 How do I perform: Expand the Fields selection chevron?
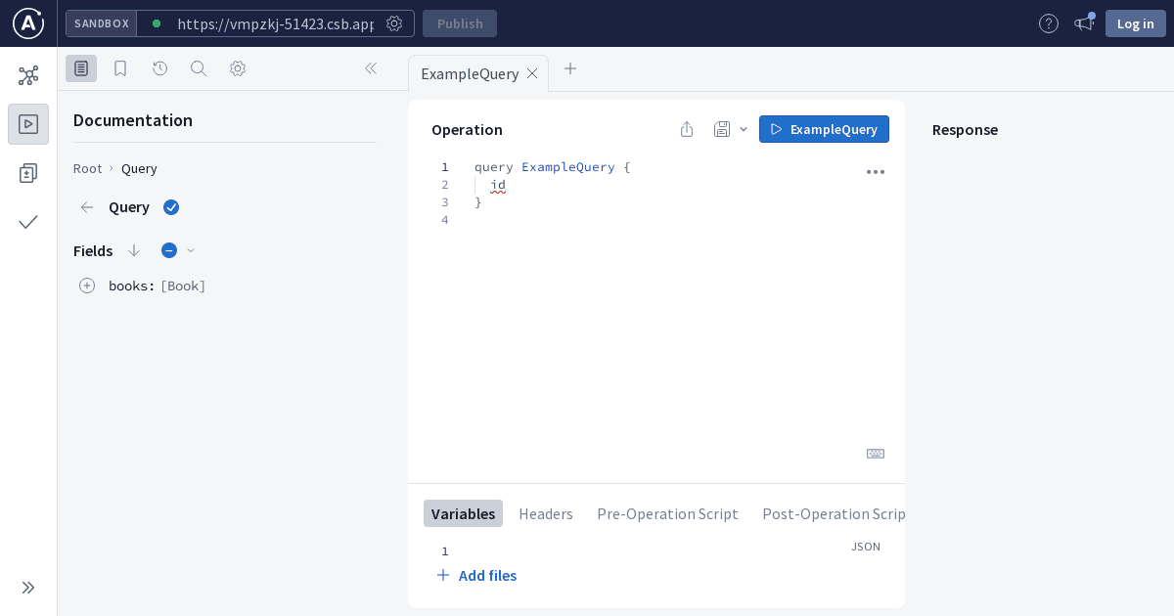click(x=191, y=250)
